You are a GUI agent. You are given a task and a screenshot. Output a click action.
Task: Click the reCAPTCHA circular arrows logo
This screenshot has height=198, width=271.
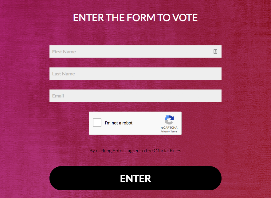click(x=169, y=120)
